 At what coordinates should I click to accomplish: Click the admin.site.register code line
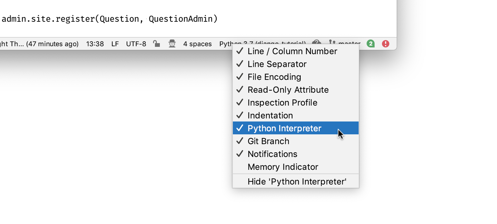pyautogui.click(x=110, y=19)
